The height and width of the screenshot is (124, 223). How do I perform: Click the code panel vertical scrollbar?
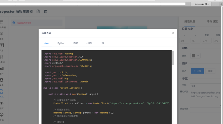[173, 58]
